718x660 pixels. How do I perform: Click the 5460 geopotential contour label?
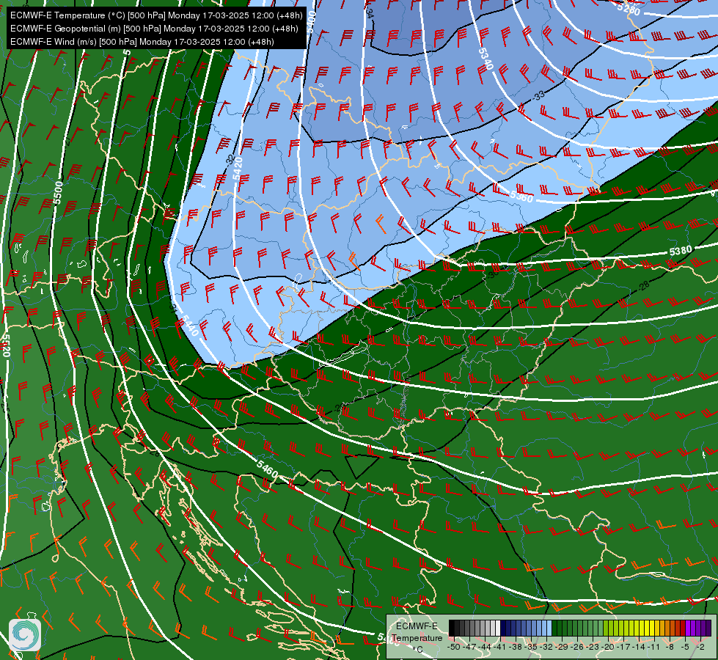pos(267,470)
